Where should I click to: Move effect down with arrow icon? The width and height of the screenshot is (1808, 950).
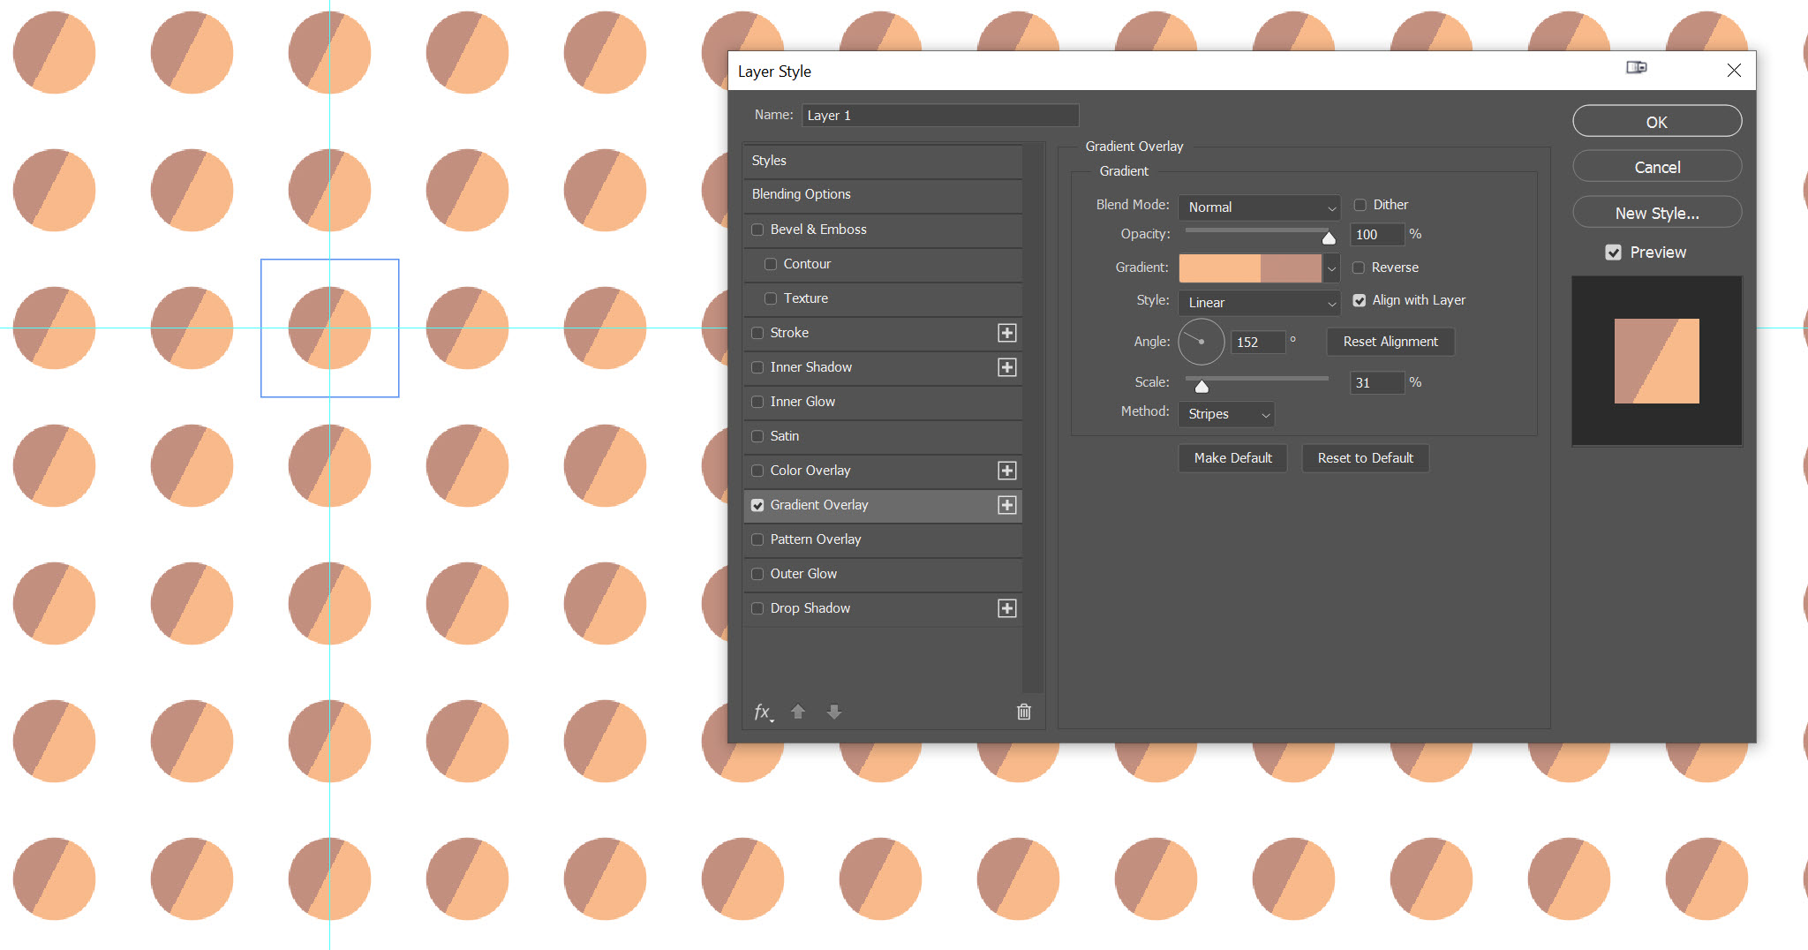pos(834,712)
